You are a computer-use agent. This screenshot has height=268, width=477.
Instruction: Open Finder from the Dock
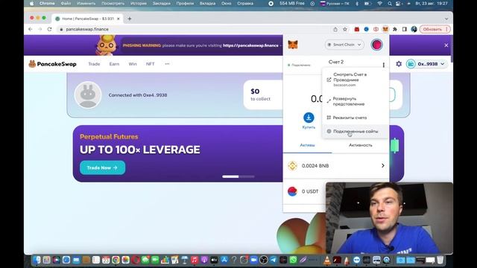[37, 260]
